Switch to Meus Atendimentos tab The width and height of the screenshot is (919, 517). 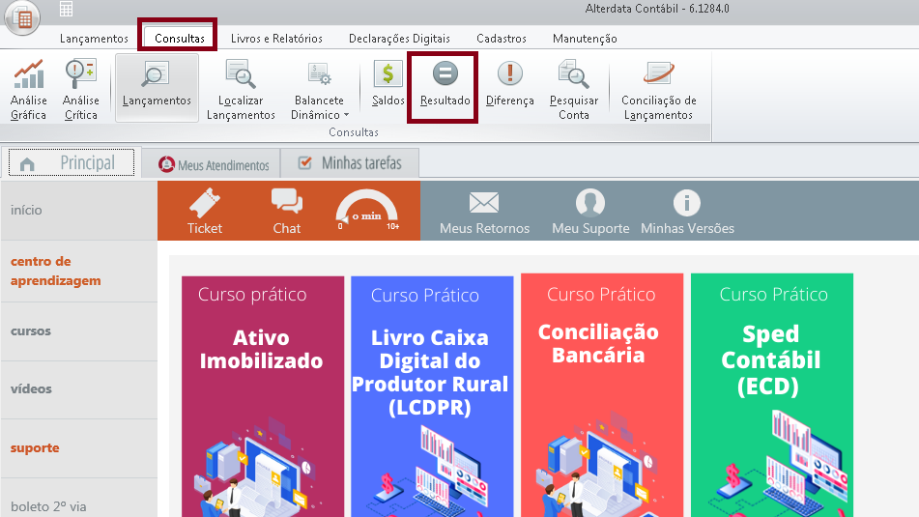coord(214,164)
